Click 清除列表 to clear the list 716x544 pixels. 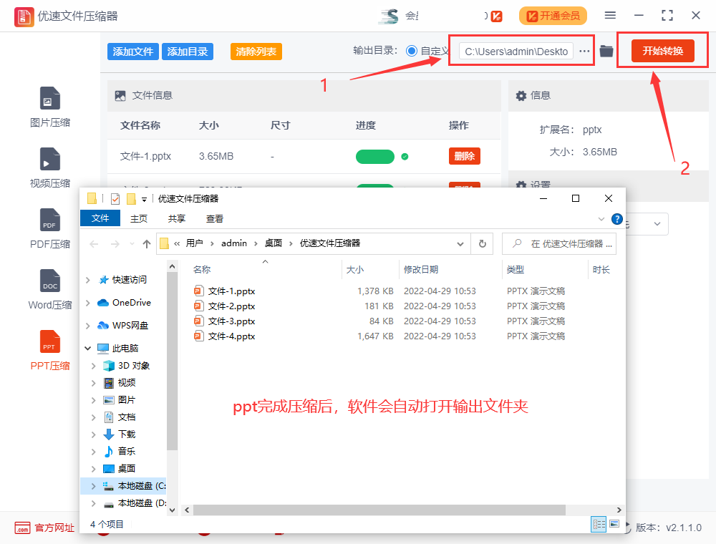coord(256,52)
